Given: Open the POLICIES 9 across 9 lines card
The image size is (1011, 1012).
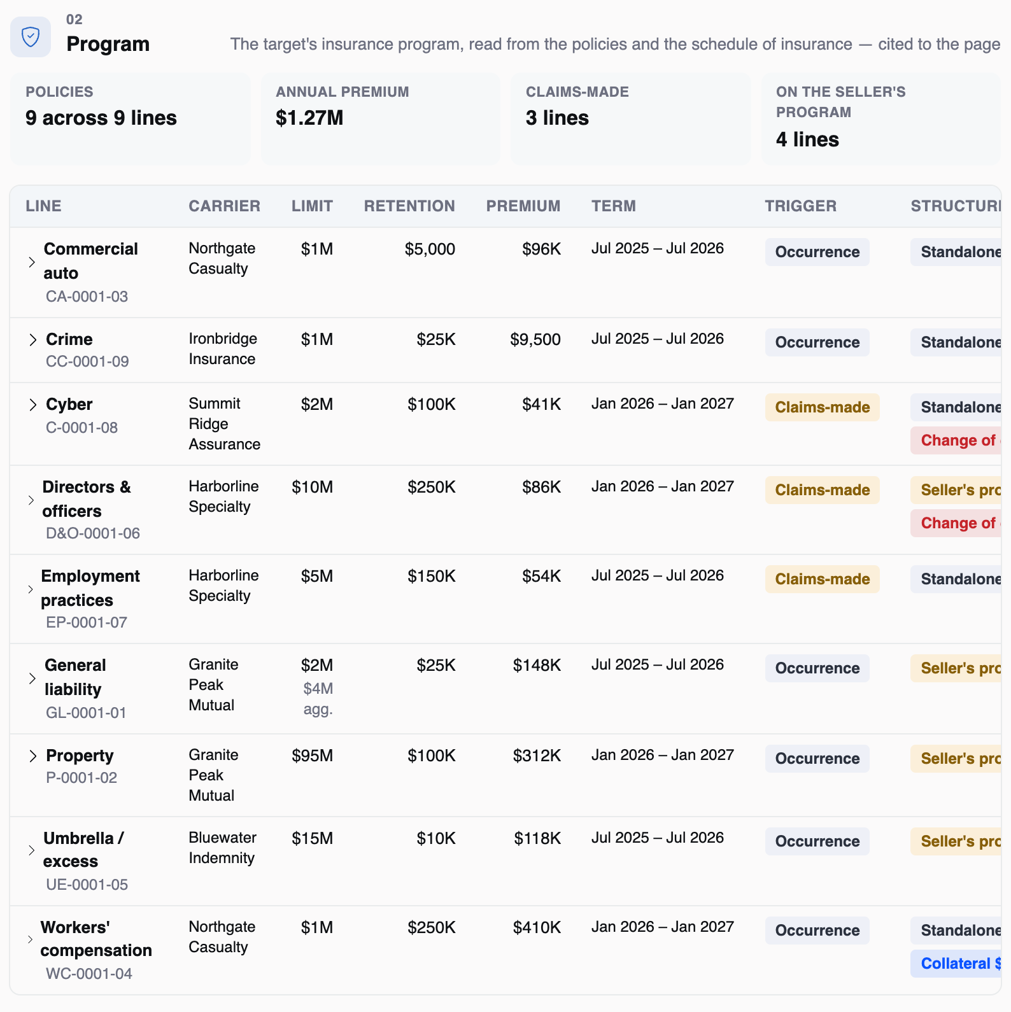Looking at the screenshot, I should pyautogui.click(x=131, y=118).
